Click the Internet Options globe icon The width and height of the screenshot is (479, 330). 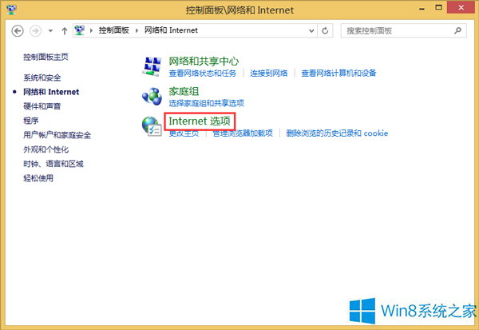(x=152, y=126)
